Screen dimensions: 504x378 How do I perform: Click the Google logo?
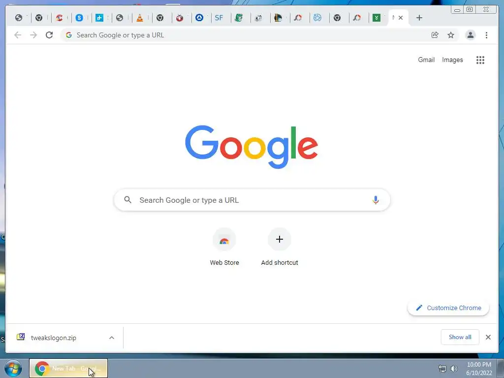[252, 147]
